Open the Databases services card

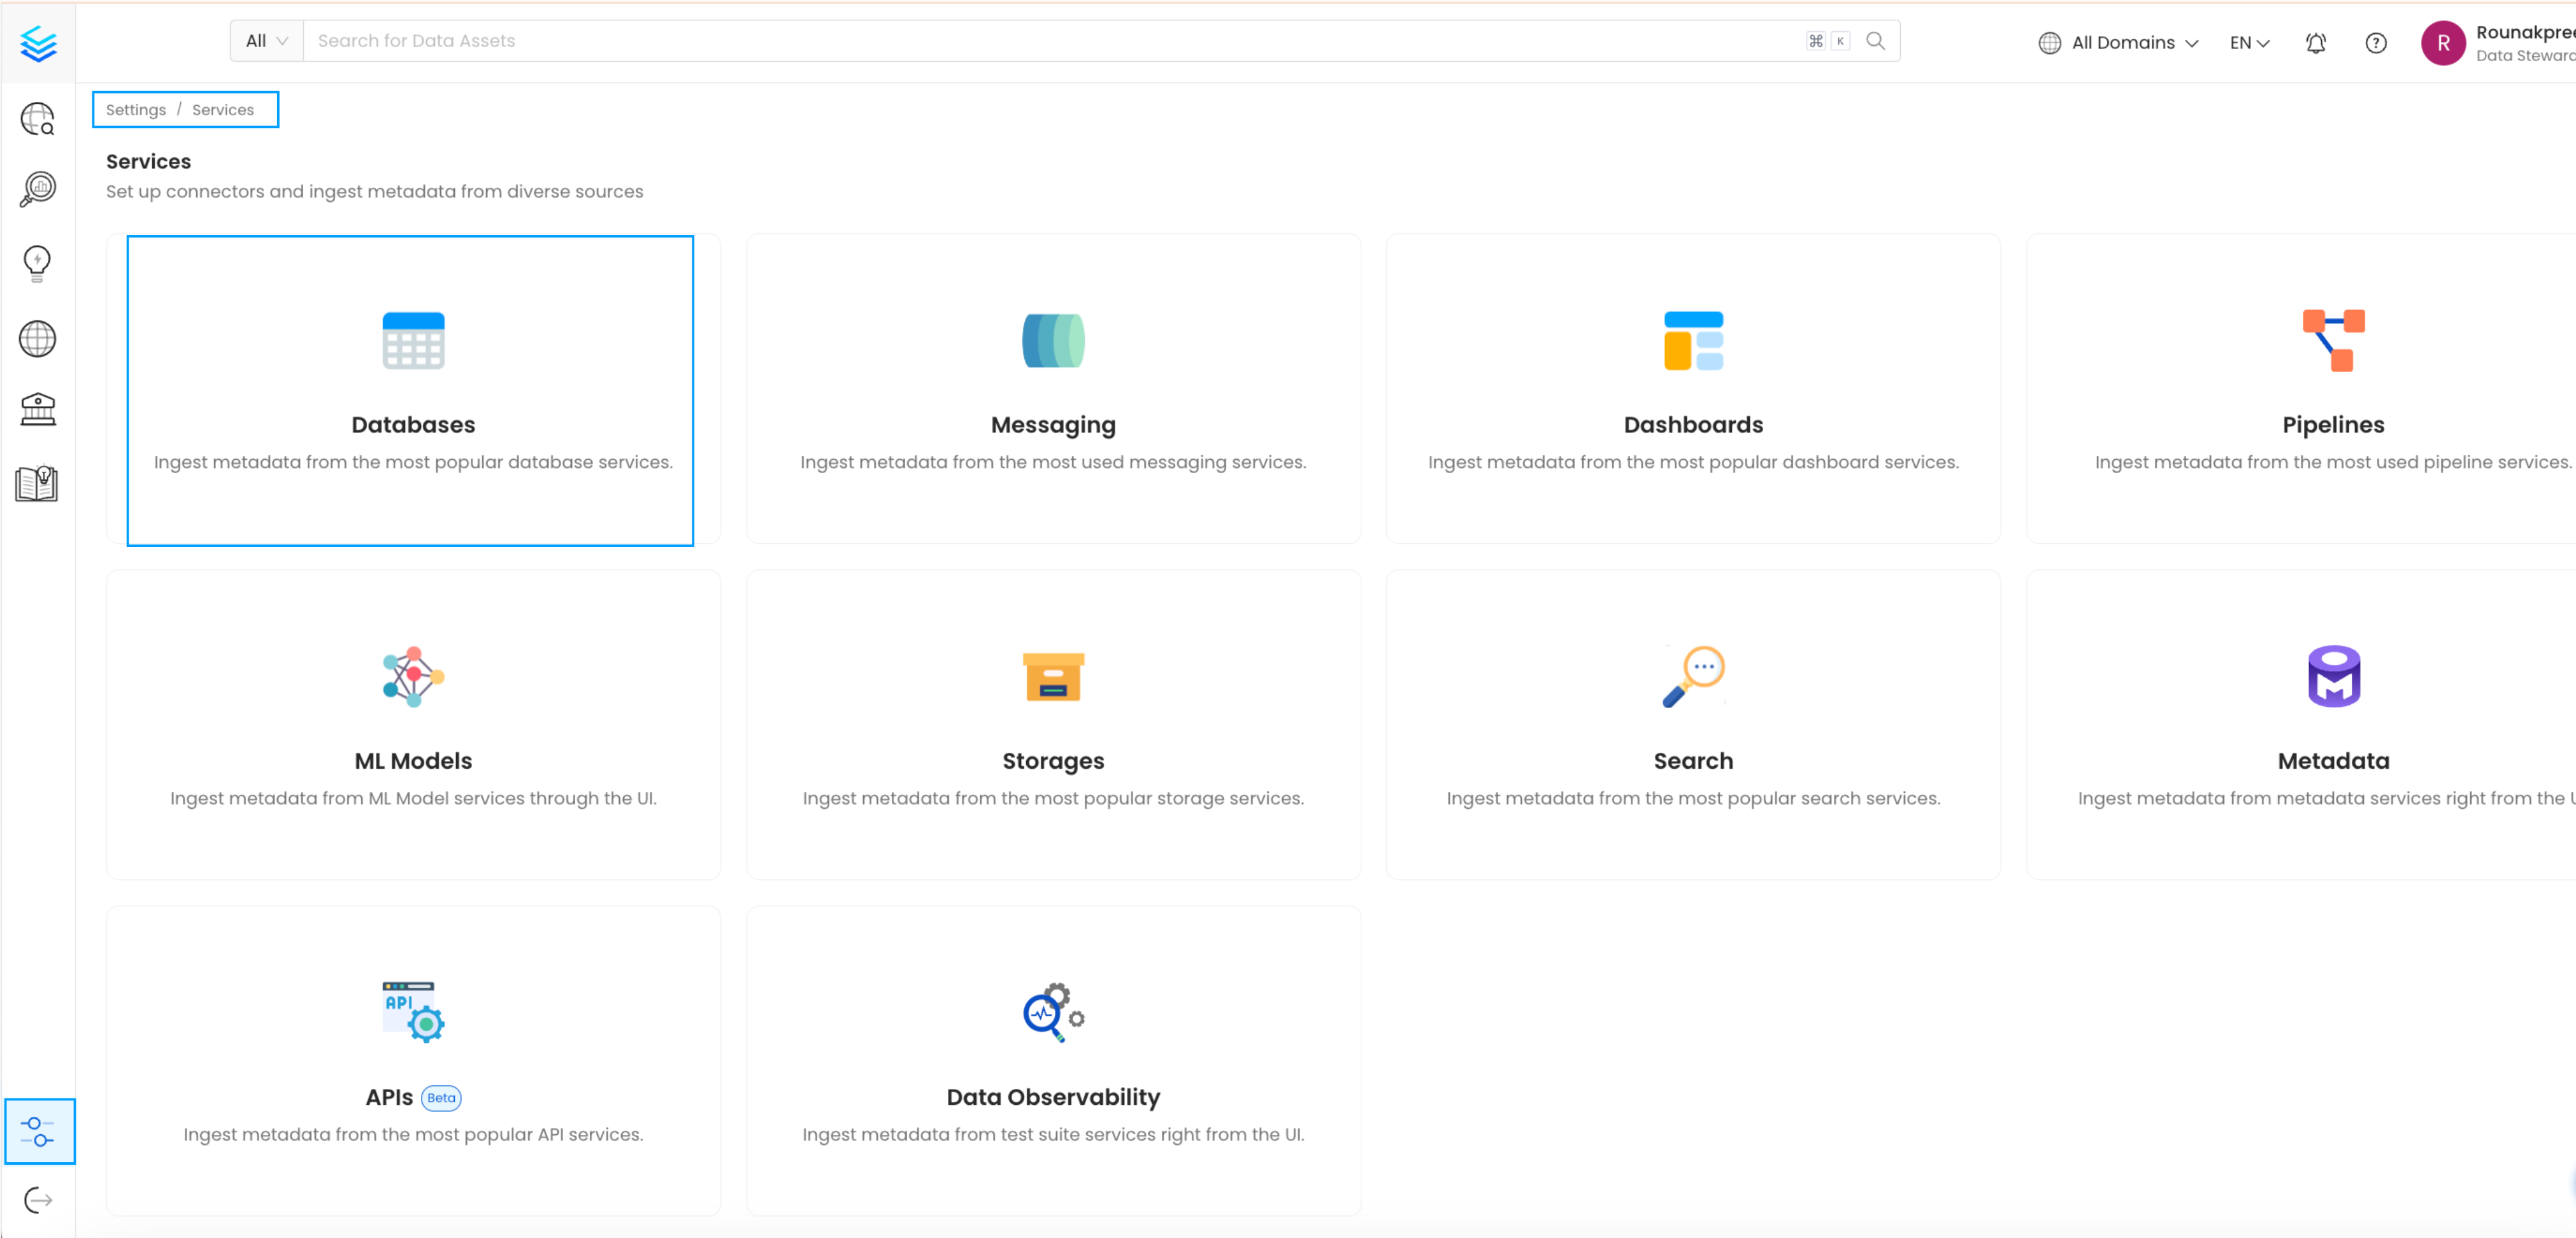click(412, 390)
